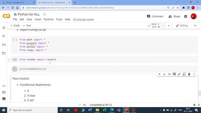Click the Conditional Statements bullet text
201x113 pixels.
(35, 85)
